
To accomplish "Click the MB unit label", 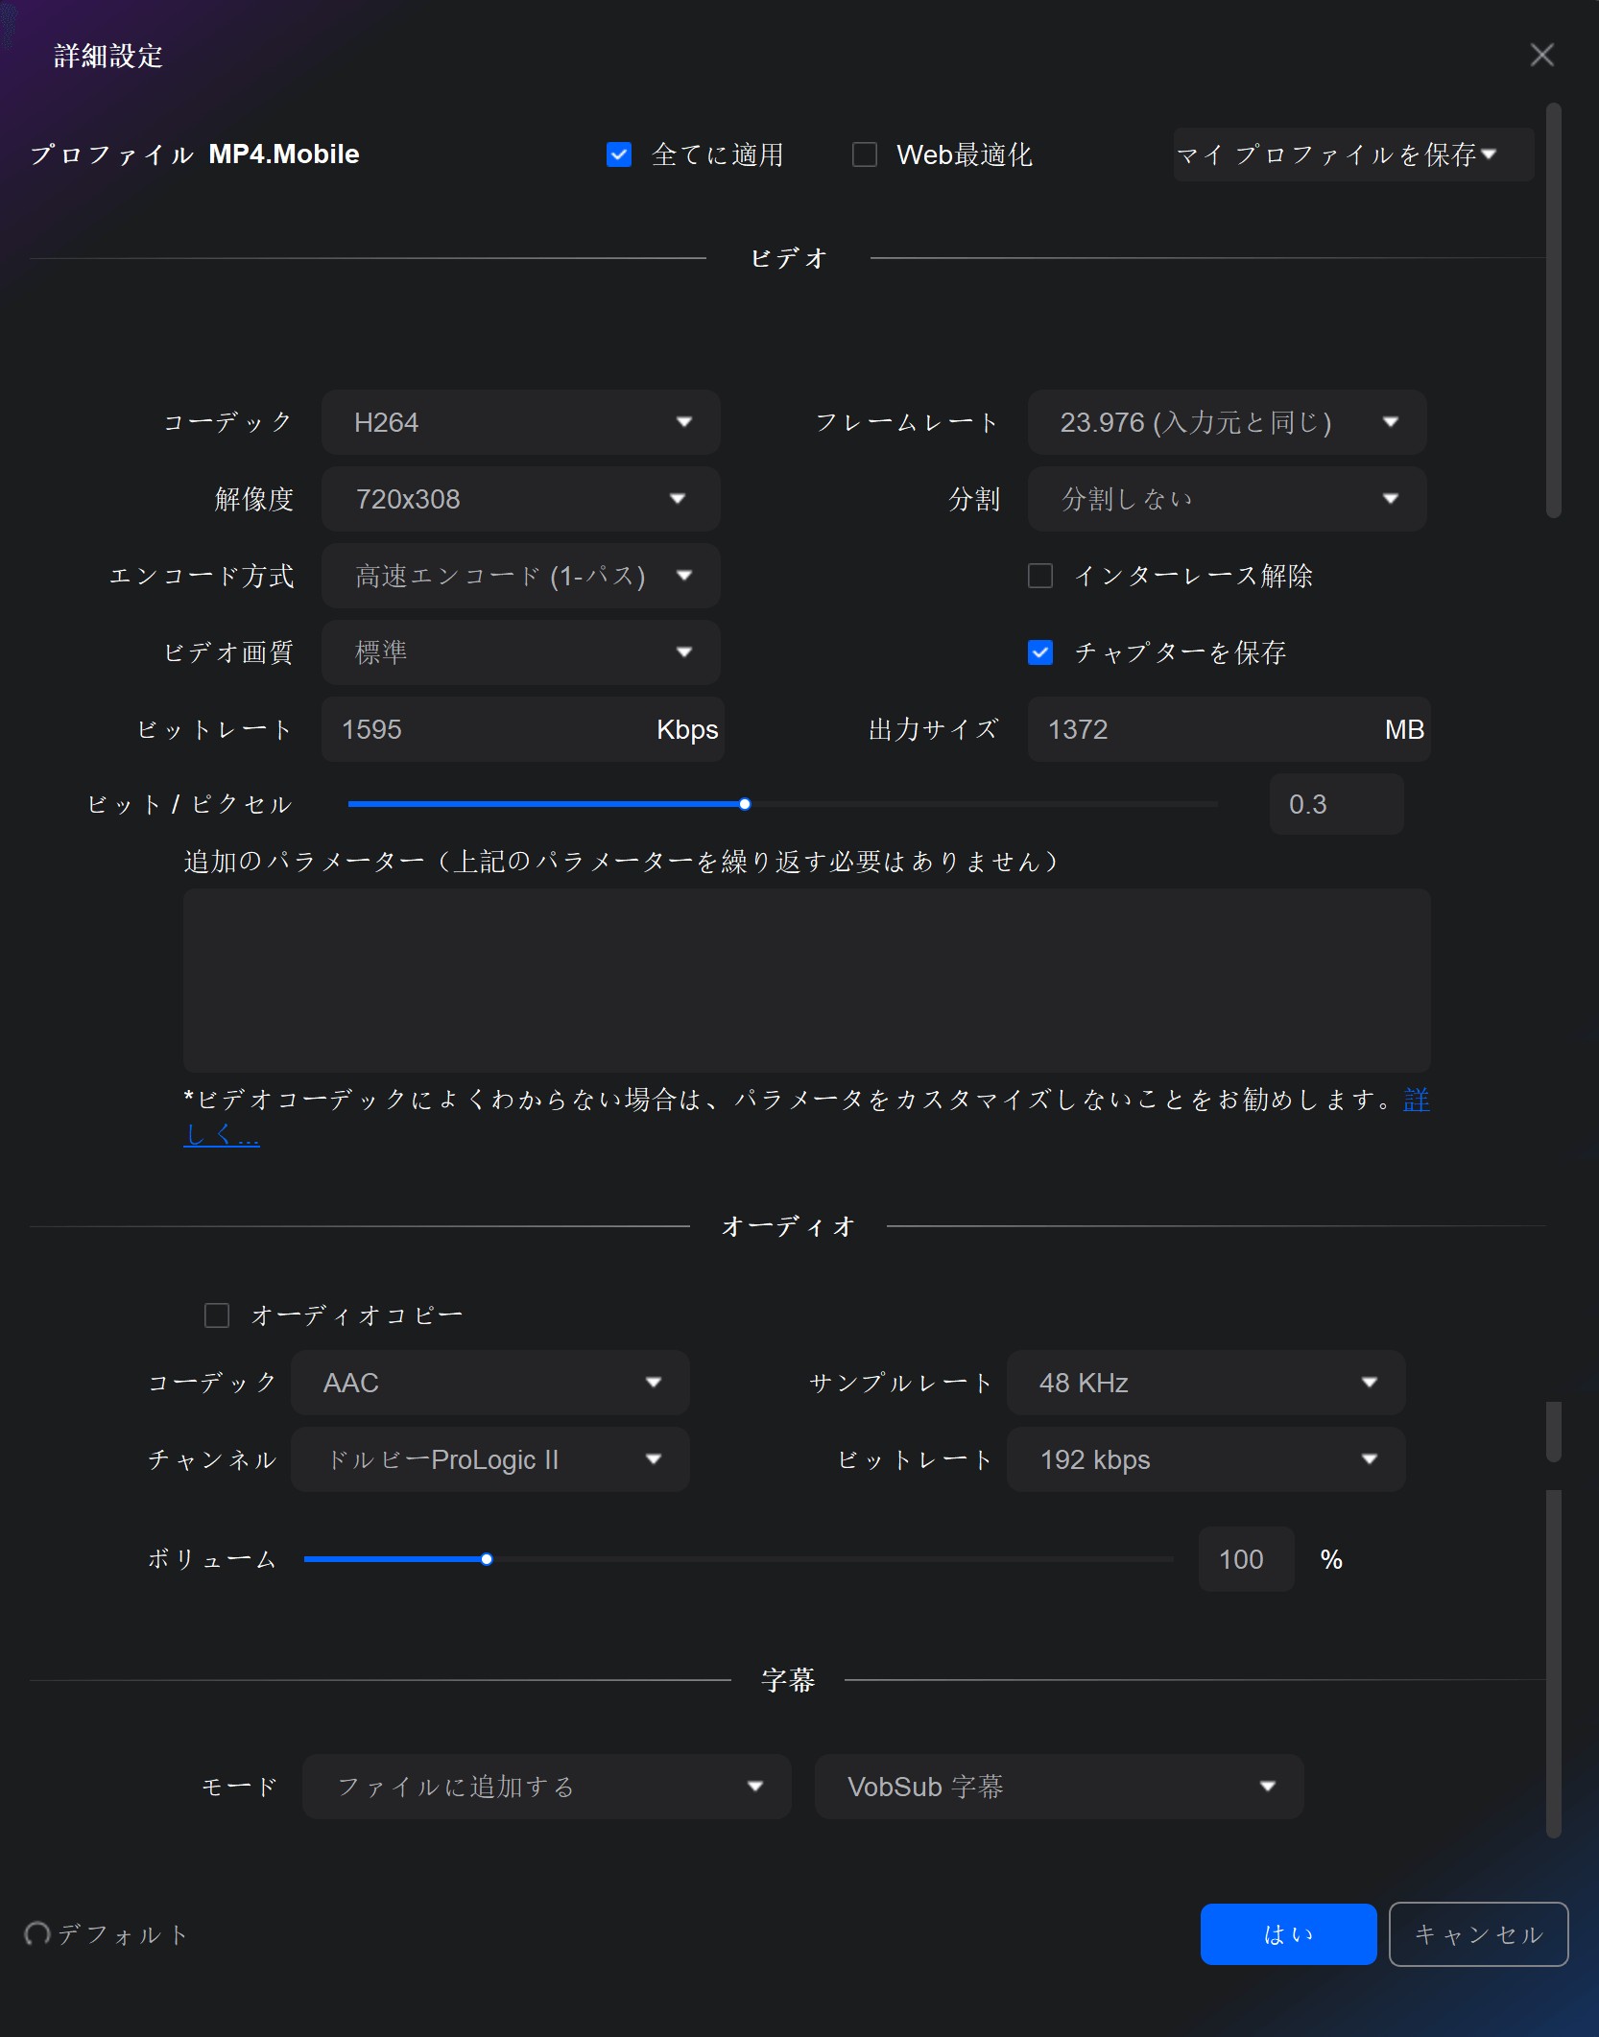I will (1404, 729).
